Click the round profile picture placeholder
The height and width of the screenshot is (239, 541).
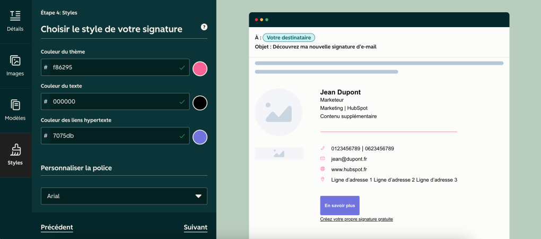(x=278, y=112)
